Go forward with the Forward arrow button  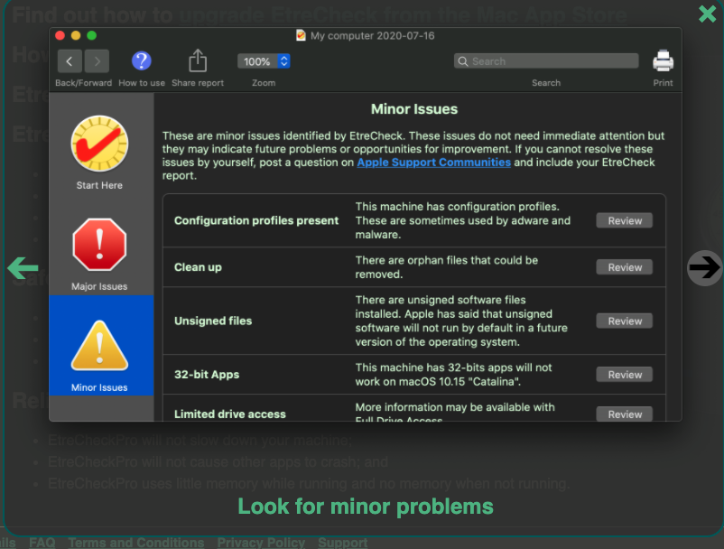[97, 60]
